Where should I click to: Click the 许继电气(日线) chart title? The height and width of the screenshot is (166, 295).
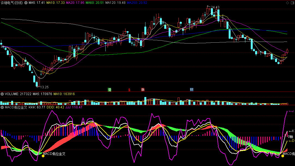click(x=12, y=3)
